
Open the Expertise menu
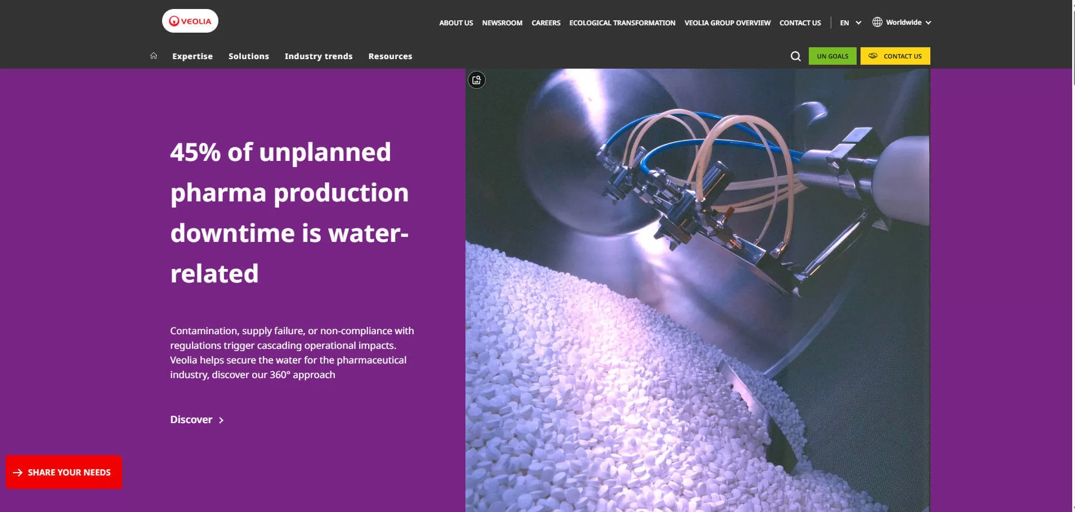point(192,56)
